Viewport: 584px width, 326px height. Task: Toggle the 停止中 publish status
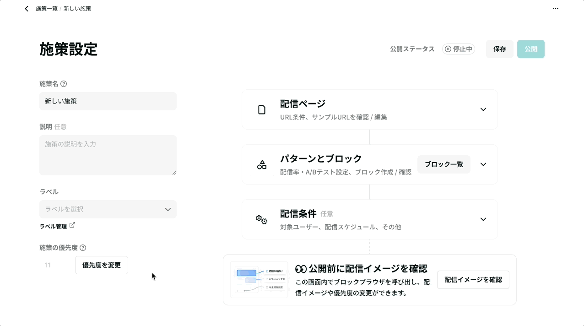point(459,49)
